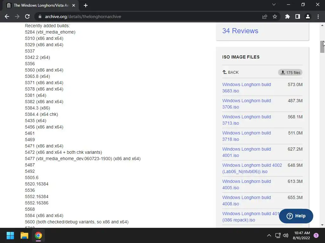
Task: Select the Windows Longhorn/Vista Archive tab
Action: point(40,5)
